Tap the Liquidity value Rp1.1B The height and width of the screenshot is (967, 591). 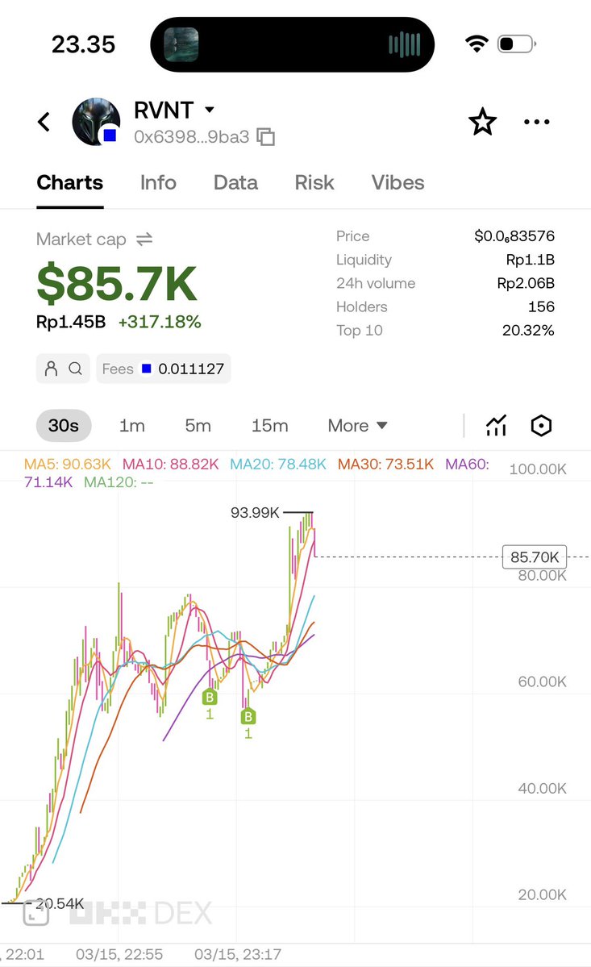click(530, 260)
